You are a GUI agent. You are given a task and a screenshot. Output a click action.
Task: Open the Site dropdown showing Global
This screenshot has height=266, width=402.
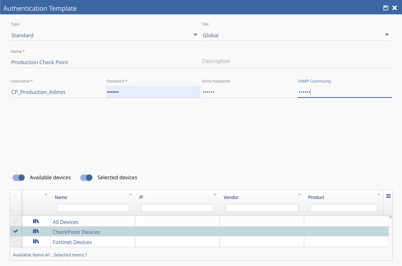[x=387, y=35]
